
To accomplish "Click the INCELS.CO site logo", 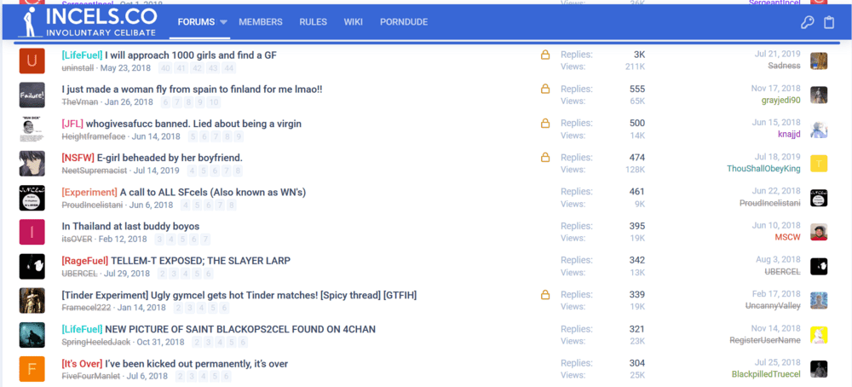I will coord(89,22).
